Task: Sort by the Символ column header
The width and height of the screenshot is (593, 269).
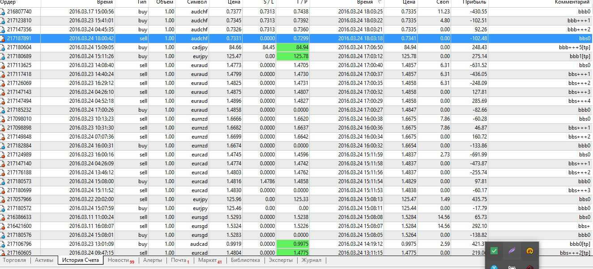Action: (197, 3)
